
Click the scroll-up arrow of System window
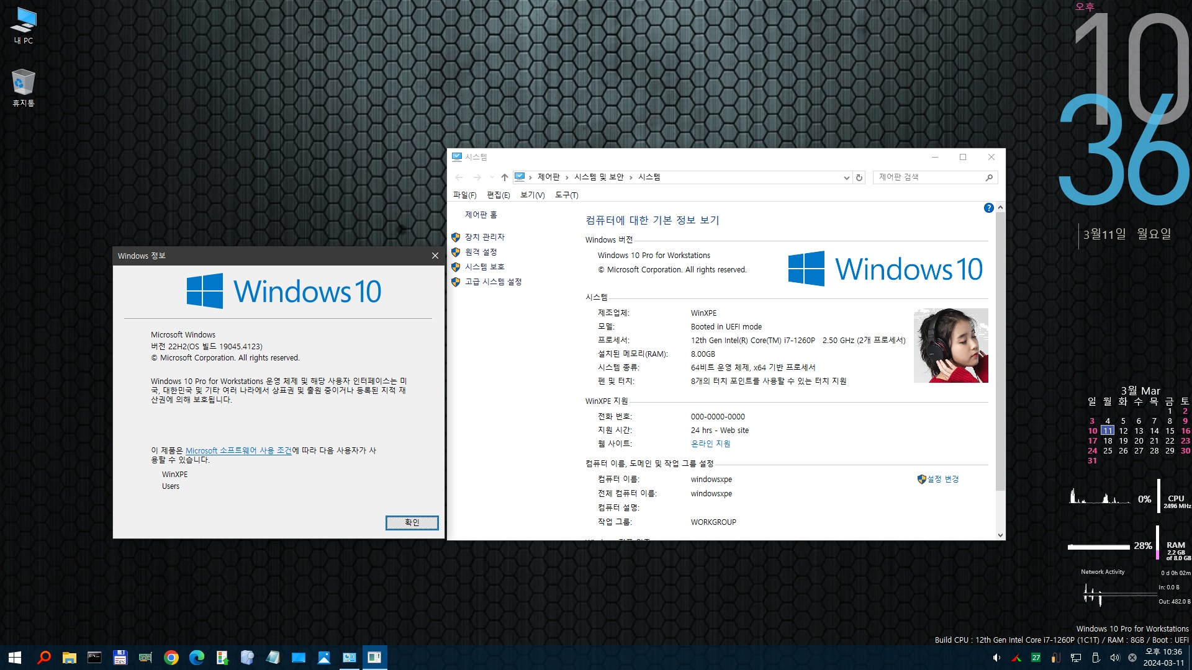[1000, 207]
